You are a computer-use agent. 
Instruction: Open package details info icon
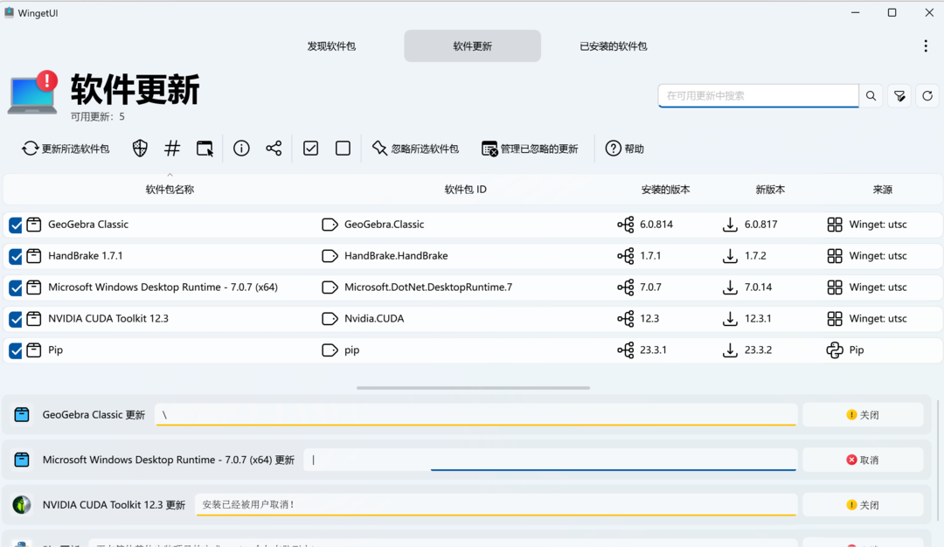point(241,148)
